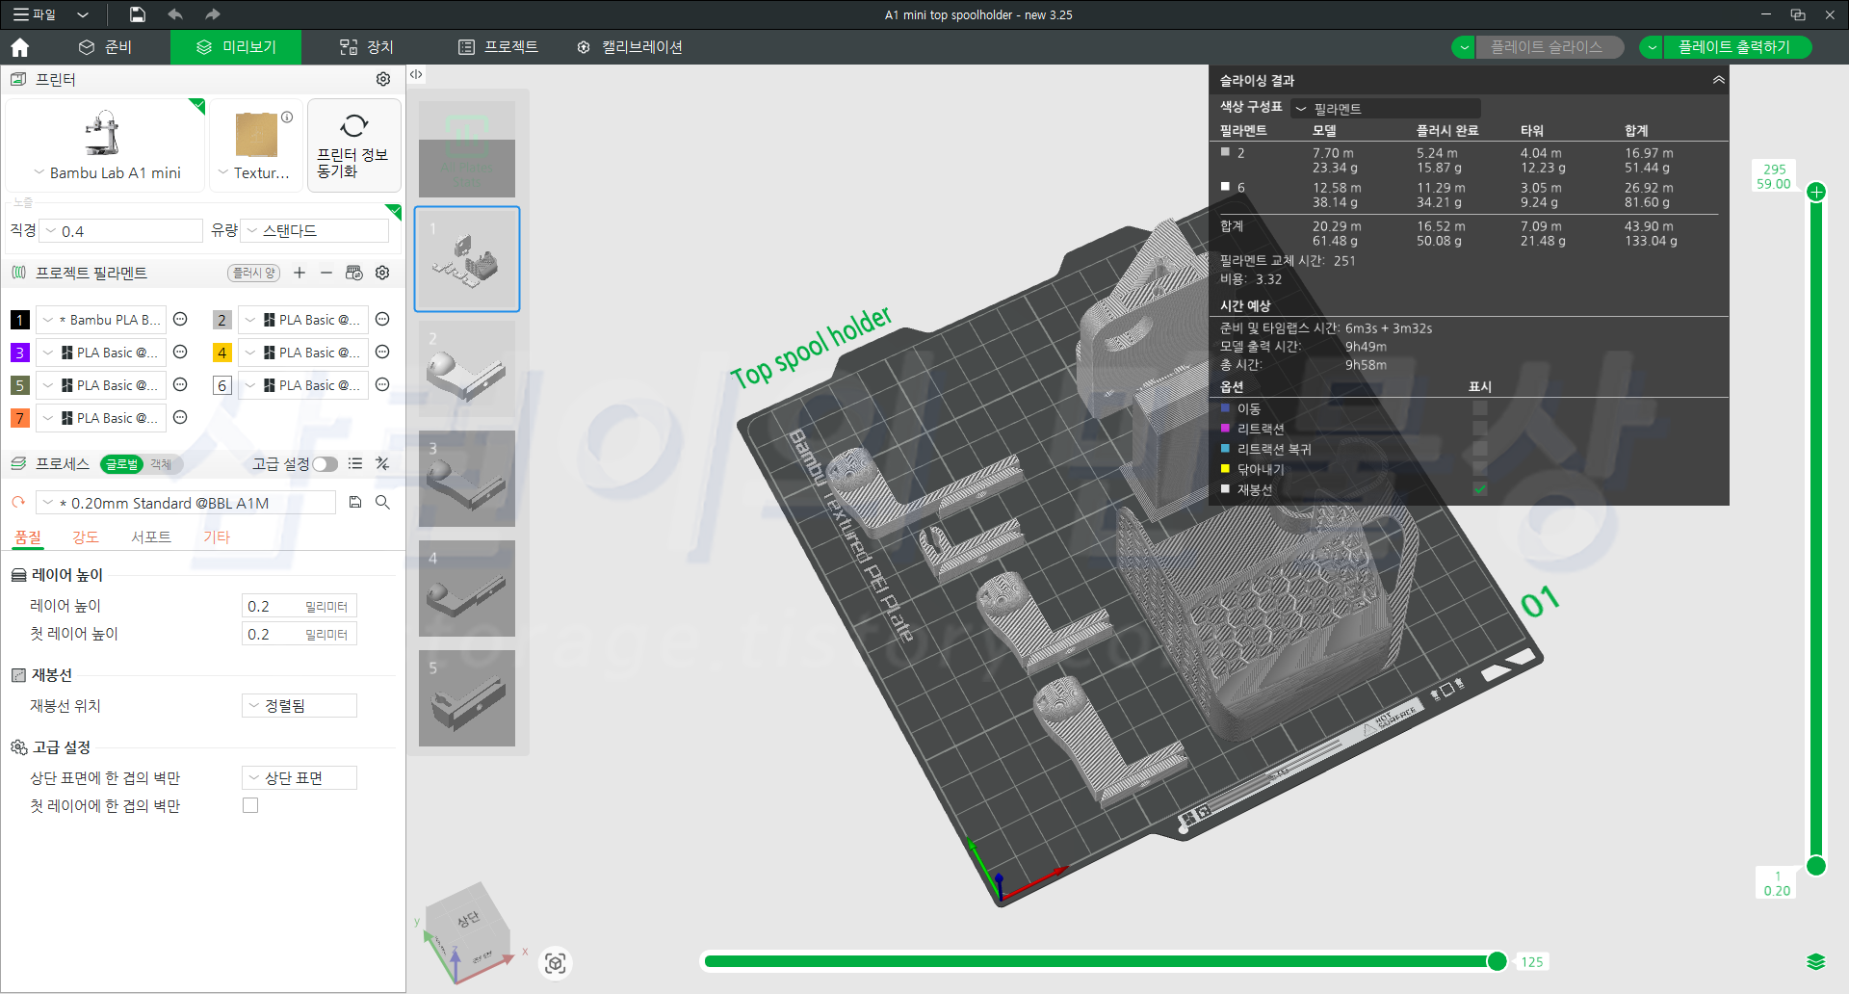This screenshot has width=1849, height=994.
Task: Sync the filament list from AMS
Action: coord(354,273)
